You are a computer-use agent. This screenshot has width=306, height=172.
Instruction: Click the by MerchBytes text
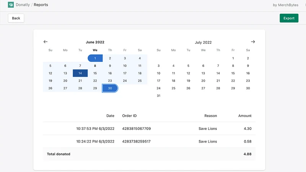285,5
